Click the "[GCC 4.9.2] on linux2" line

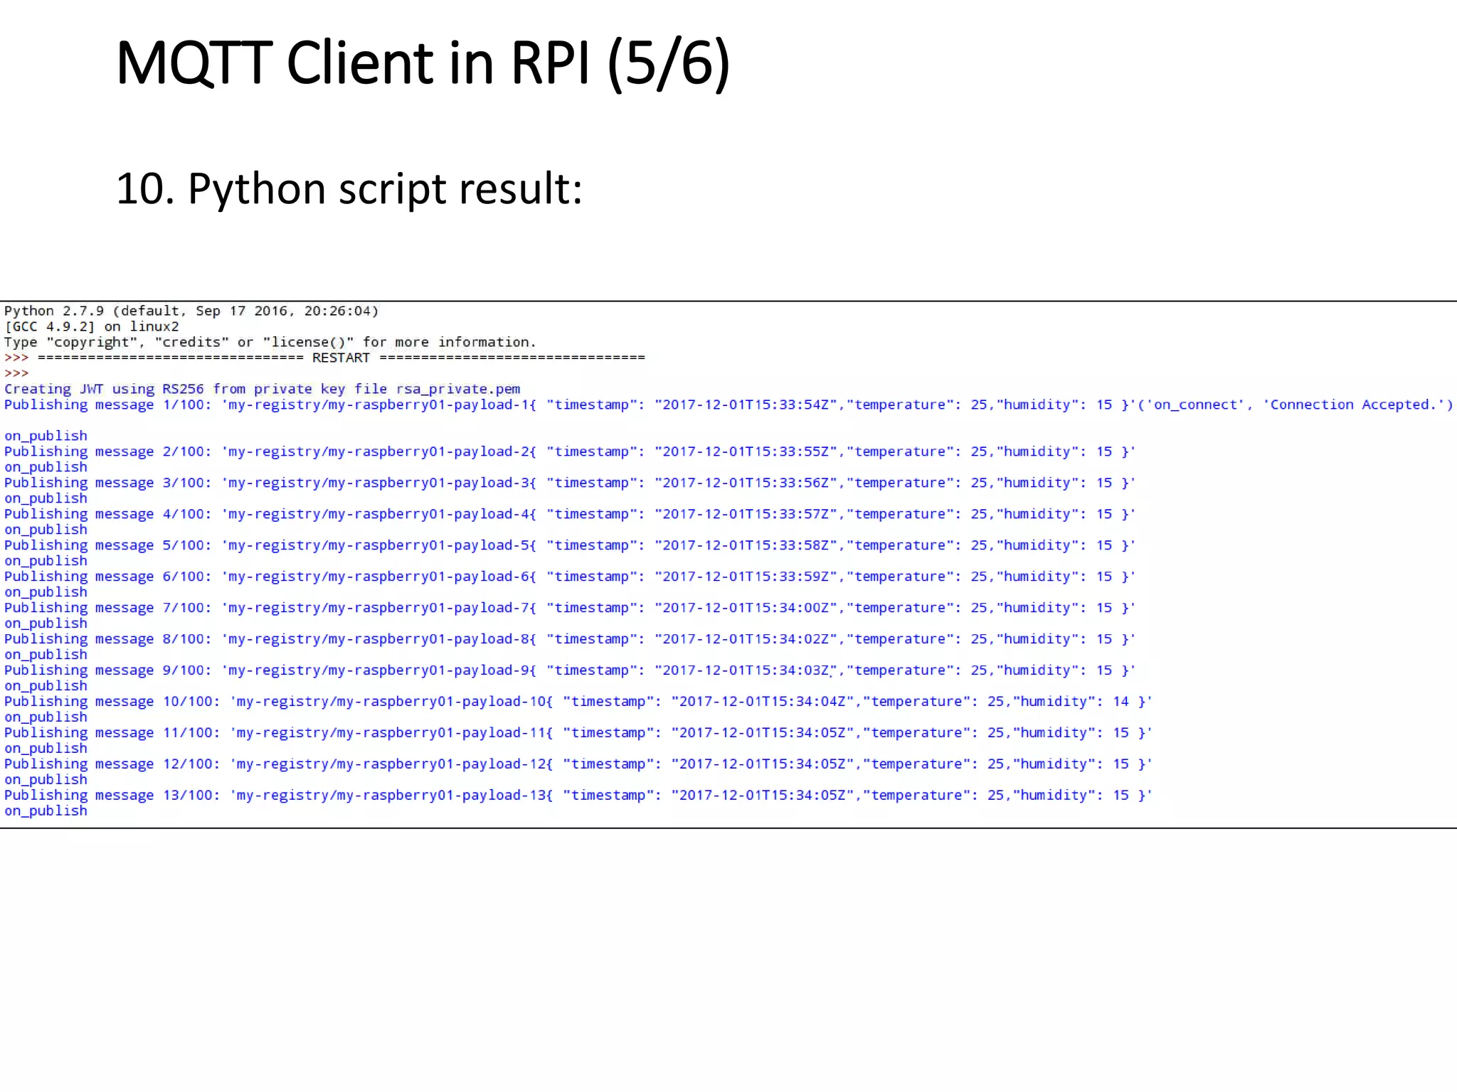click(x=92, y=326)
